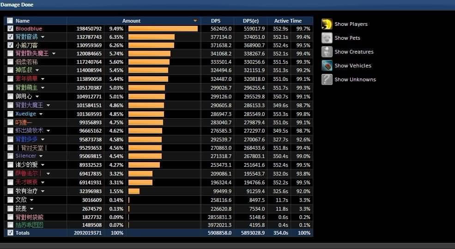Toggle the select-all checkbox in header
This screenshot has height=249, width=455.
click(10, 21)
